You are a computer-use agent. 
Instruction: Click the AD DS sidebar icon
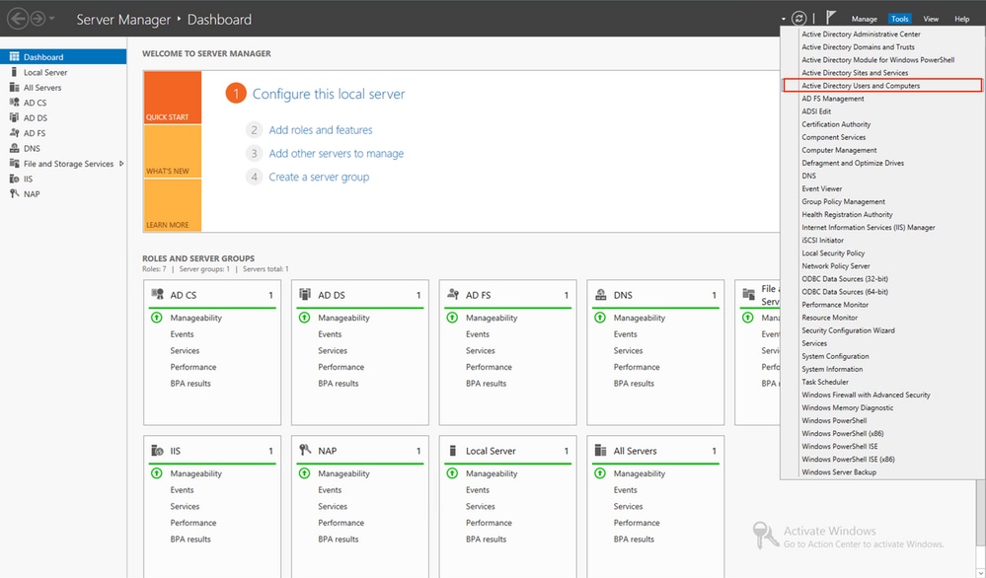tap(14, 117)
